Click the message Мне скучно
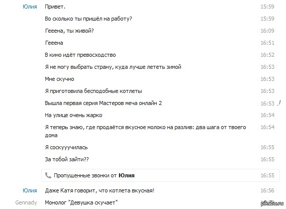Image resolution: width=286 pixels, height=209 pixels. point(59,79)
